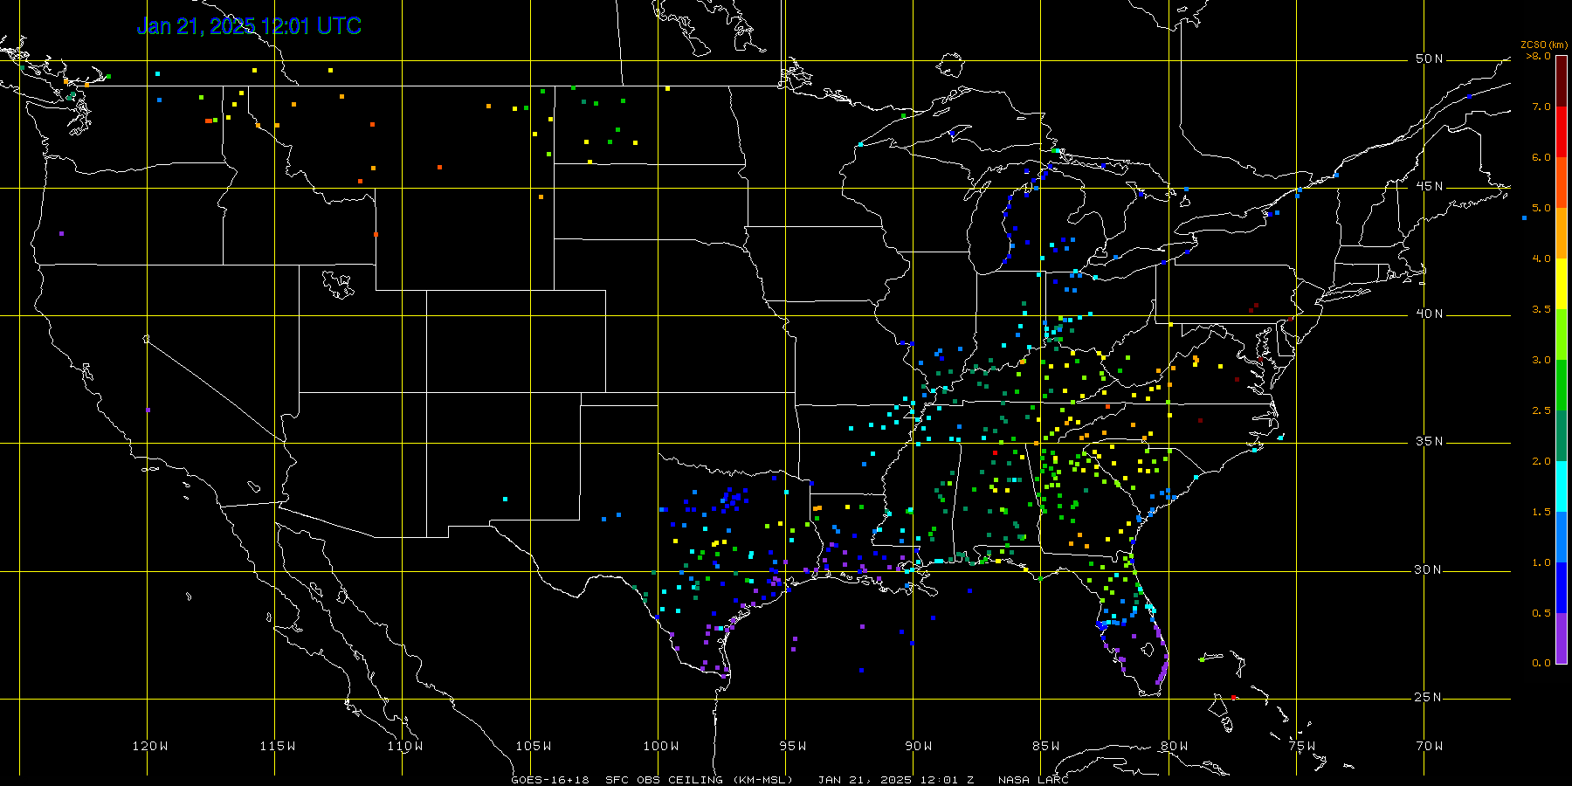This screenshot has height=786, width=1572.
Task: Click the '>8.0' color scale label
Action: tap(1539, 56)
